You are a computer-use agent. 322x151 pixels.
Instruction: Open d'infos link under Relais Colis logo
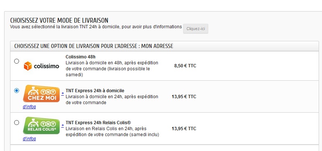(29, 138)
